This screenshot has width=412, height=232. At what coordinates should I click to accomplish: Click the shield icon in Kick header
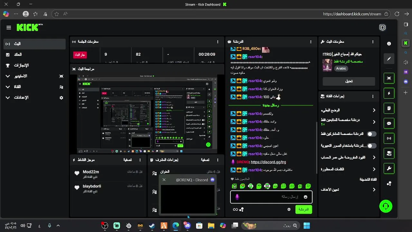coord(382,28)
